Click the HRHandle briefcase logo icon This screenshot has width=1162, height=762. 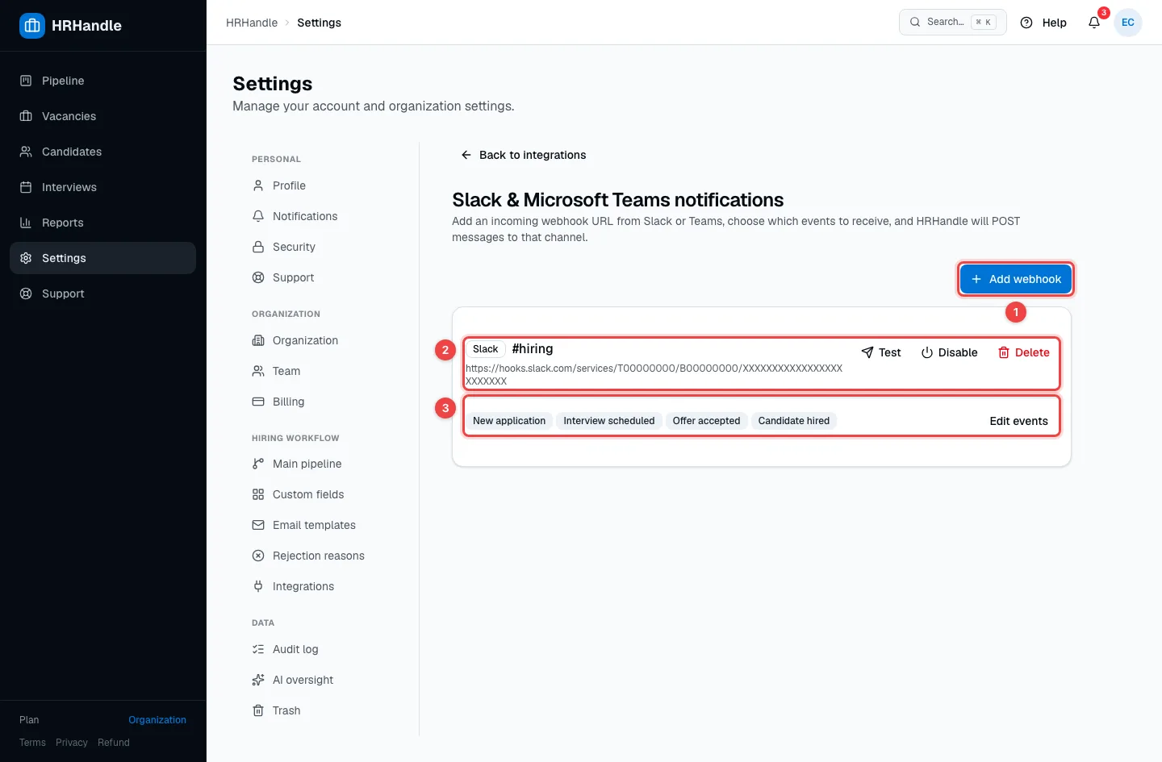coord(32,26)
